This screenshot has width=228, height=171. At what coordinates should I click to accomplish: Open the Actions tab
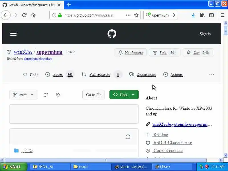(173, 74)
